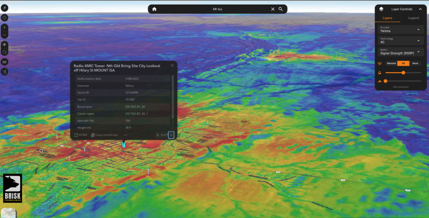Image resolution: width=429 pixels, height=218 pixels.
Task: Switch to the Legend tab
Action: click(413, 18)
